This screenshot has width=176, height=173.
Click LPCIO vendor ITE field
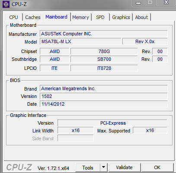pos(54,68)
